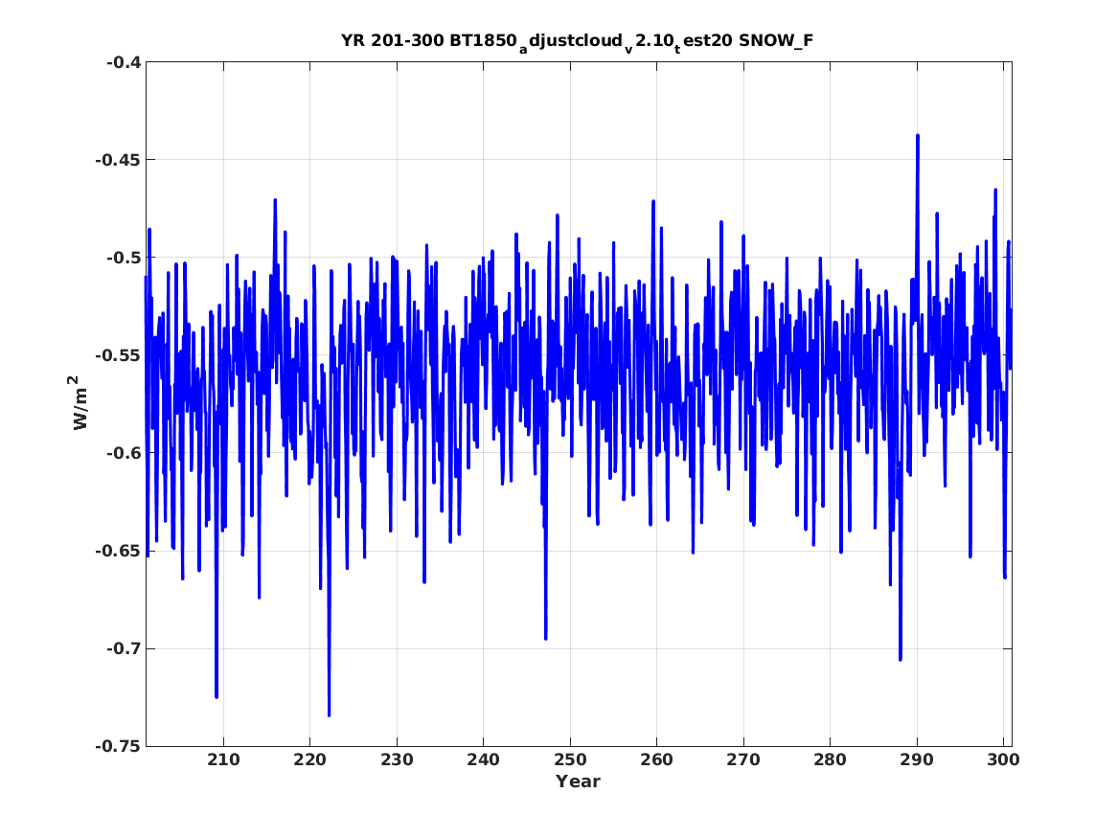Click the x-axis tick label 240

tap(484, 759)
